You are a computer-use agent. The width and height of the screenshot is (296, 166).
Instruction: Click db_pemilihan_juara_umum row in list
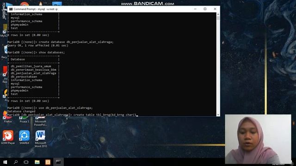point(31,66)
